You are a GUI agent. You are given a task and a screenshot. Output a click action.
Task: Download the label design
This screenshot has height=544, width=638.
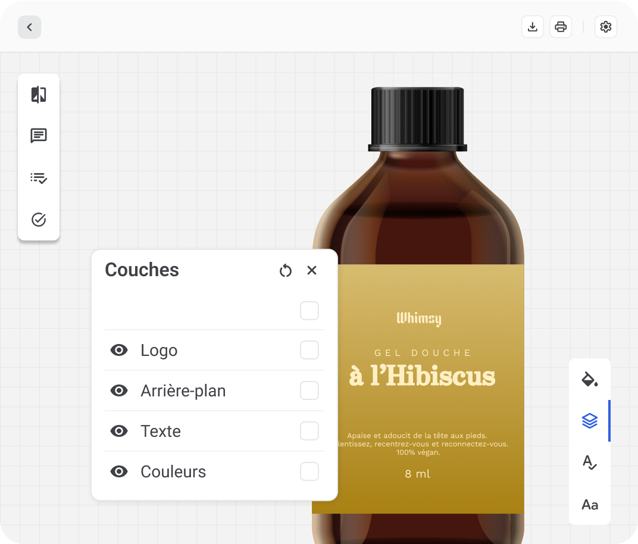(533, 27)
